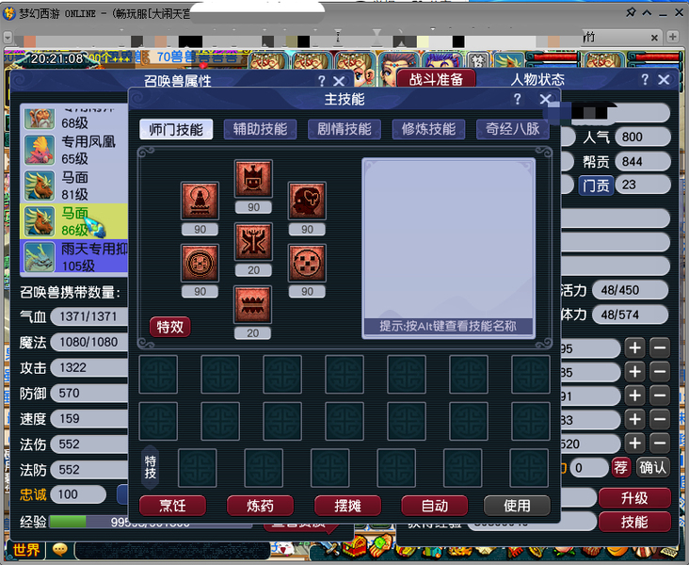689x565 pixels.
Task: Select the level 68 pet portrait
Action: click(40, 118)
